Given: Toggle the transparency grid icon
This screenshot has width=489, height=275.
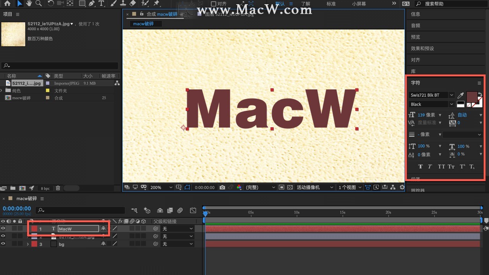Looking at the screenshot, I should click(x=290, y=188).
